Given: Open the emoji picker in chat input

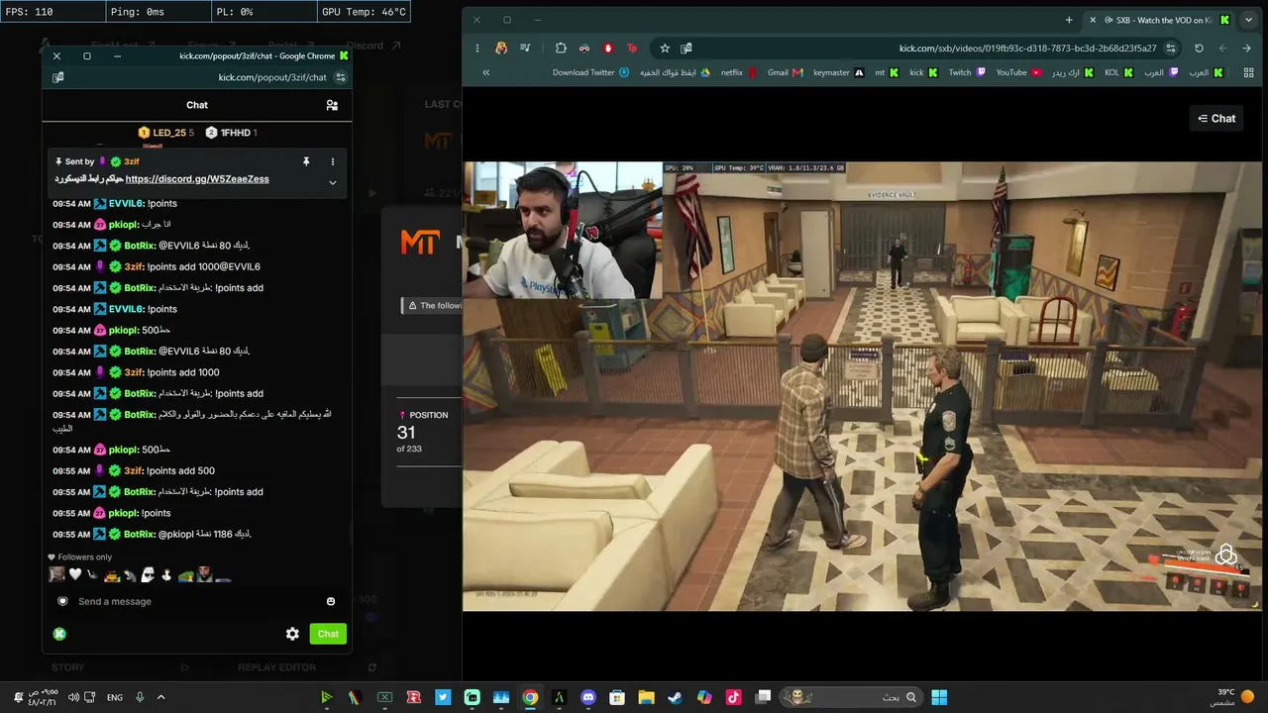Looking at the screenshot, I should coord(331,601).
